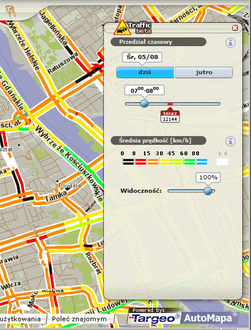The width and height of the screenshot is (251, 330).
Task: Click the 'Śr, 05/08' date label
Action: [142, 57]
